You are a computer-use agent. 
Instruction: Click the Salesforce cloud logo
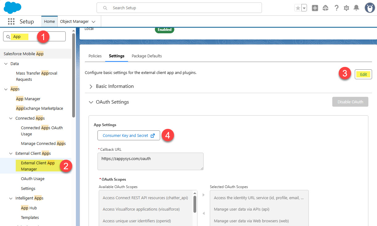pyautogui.click(x=12, y=8)
